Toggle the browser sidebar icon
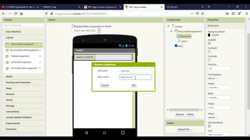The width and height of the screenshot is (250, 140). (233, 14)
